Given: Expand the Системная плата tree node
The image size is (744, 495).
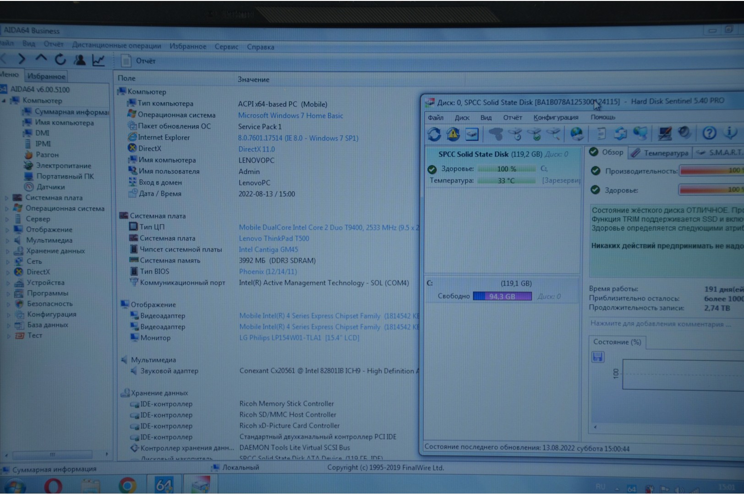Looking at the screenshot, I should (x=7, y=198).
